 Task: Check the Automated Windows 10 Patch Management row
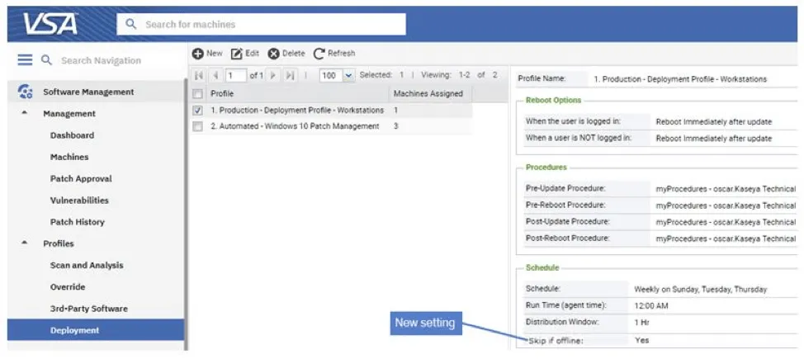coord(197,126)
